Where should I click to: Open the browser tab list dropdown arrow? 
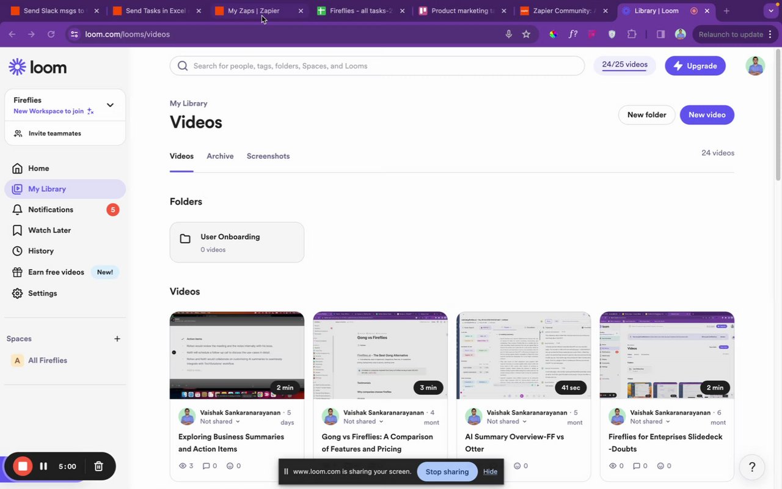(770, 11)
